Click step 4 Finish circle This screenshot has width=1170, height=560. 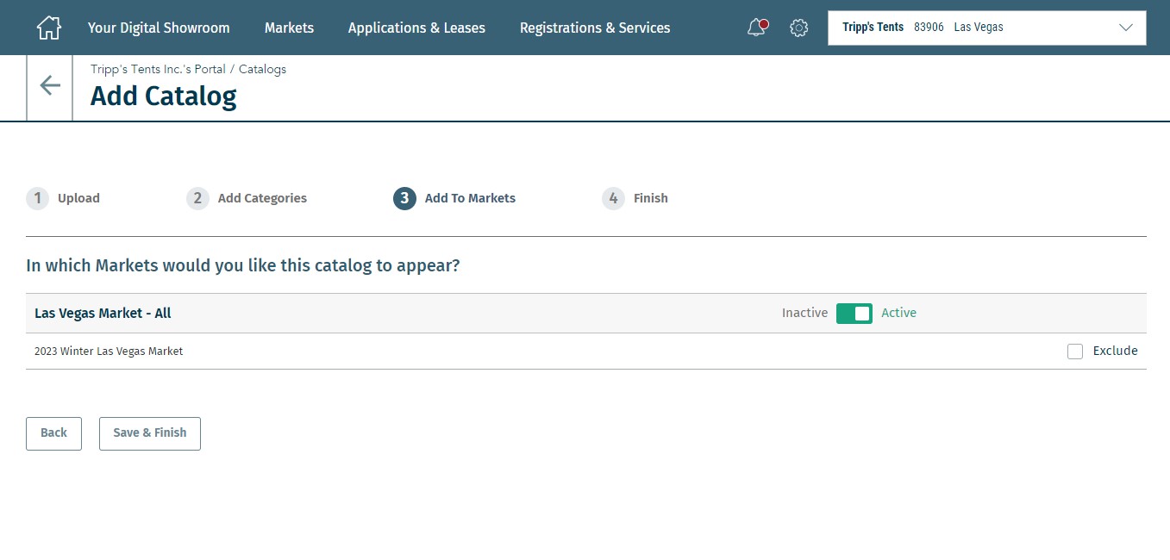coord(613,198)
